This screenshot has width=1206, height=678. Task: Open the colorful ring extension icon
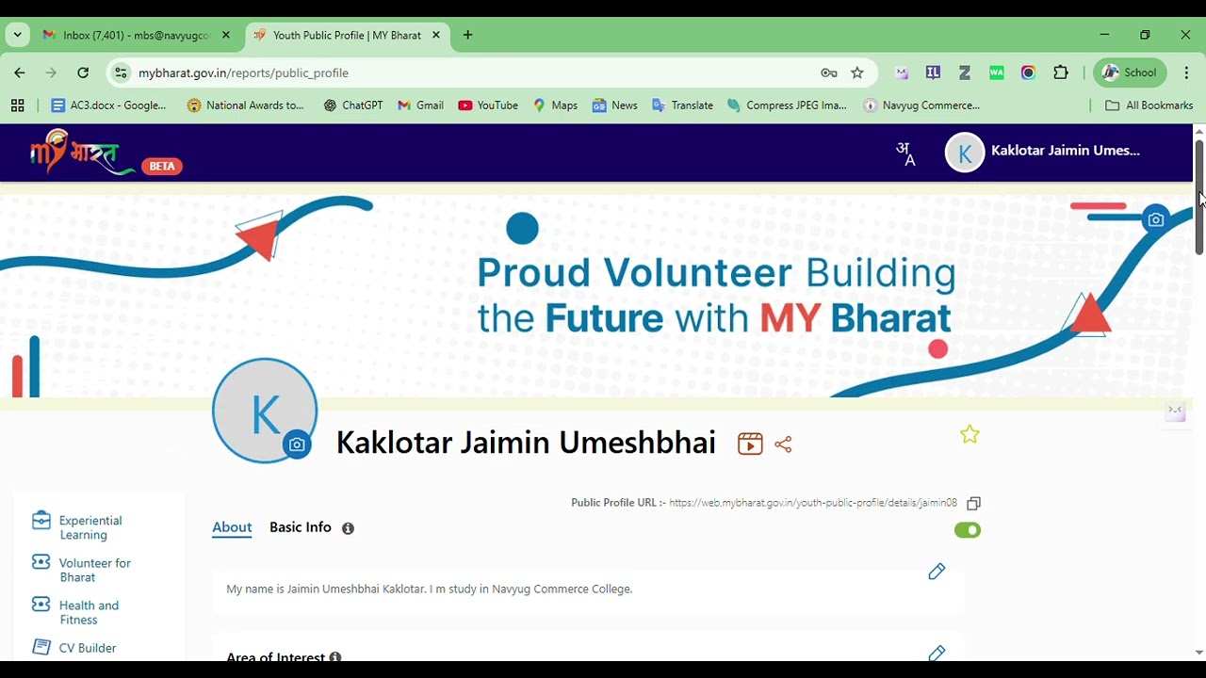(1029, 73)
